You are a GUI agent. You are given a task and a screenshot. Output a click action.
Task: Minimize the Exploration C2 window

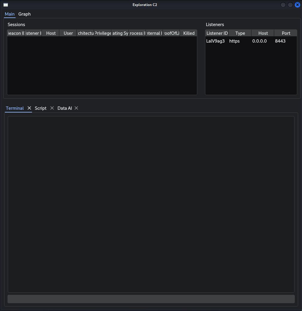pyautogui.click(x=283, y=5)
